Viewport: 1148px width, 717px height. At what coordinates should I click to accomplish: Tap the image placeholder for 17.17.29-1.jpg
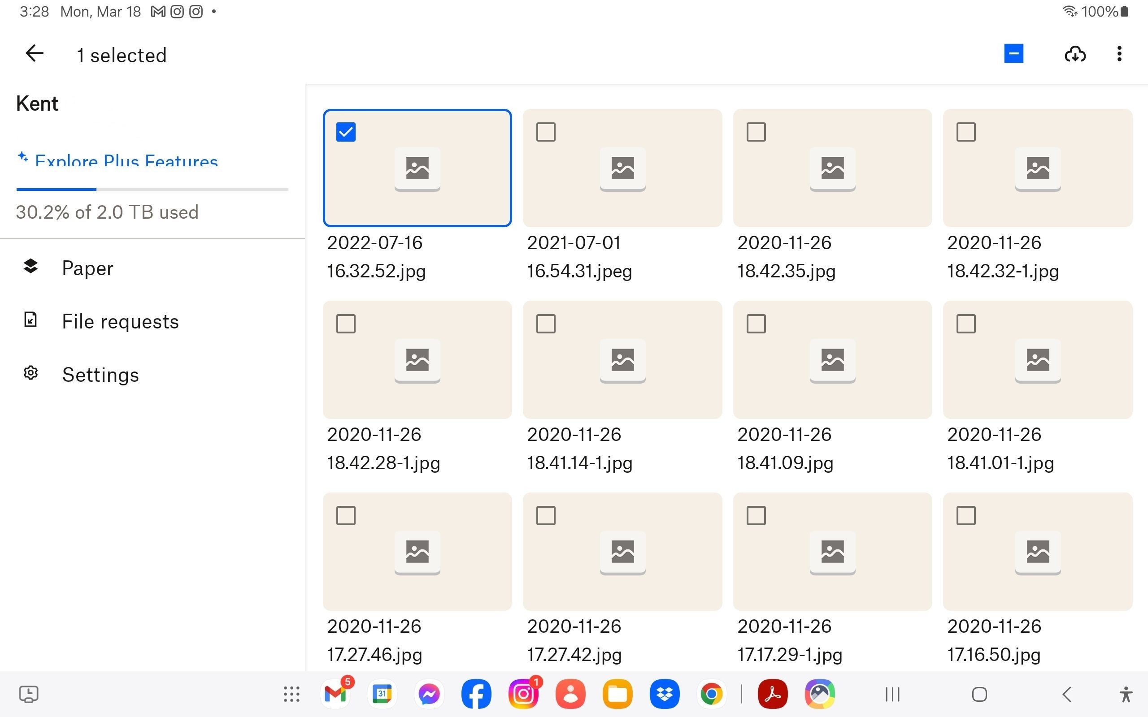[832, 551]
